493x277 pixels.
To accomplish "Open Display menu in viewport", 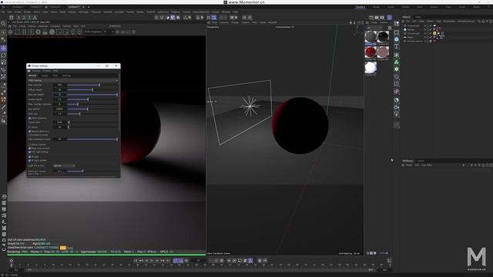I will (235, 22).
